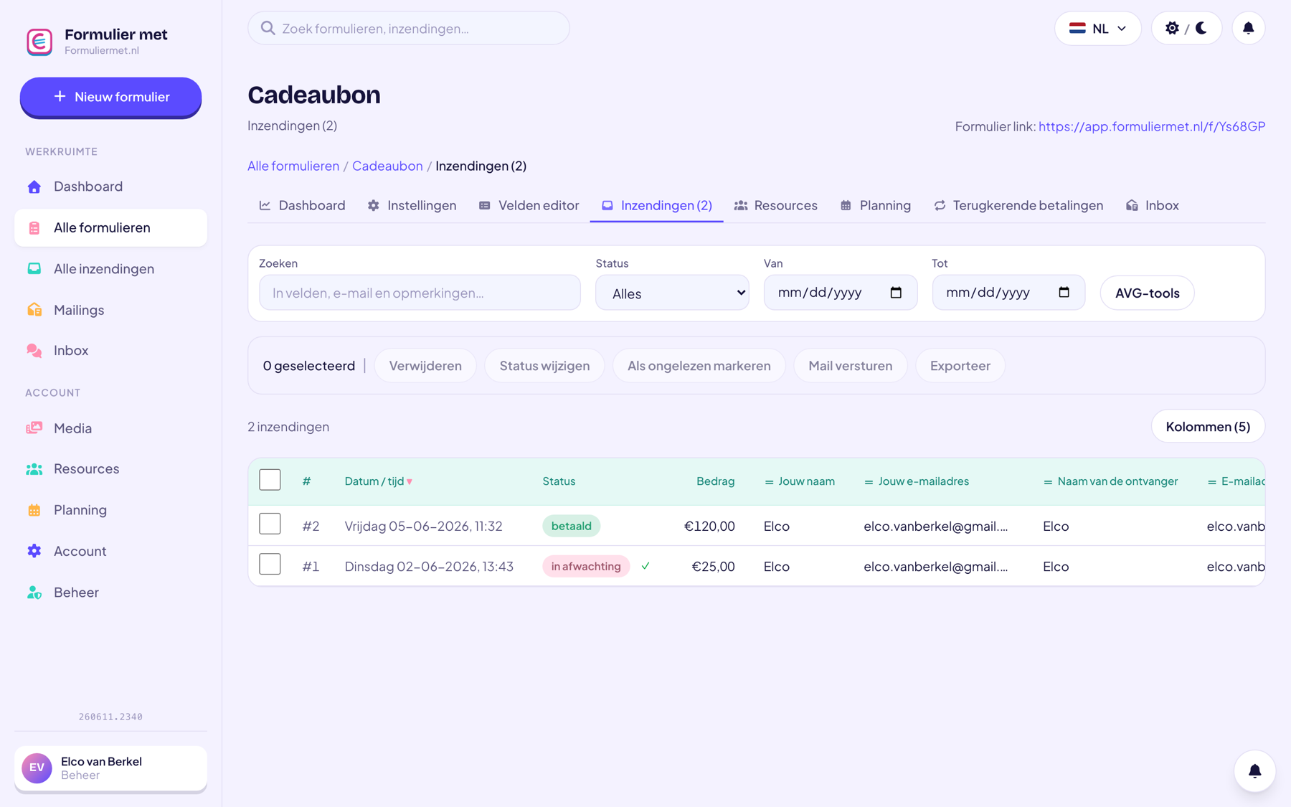Screen dimensions: 1291x807
Task: Tick the select-all checkbox in table header
Action: pos(270,480)
